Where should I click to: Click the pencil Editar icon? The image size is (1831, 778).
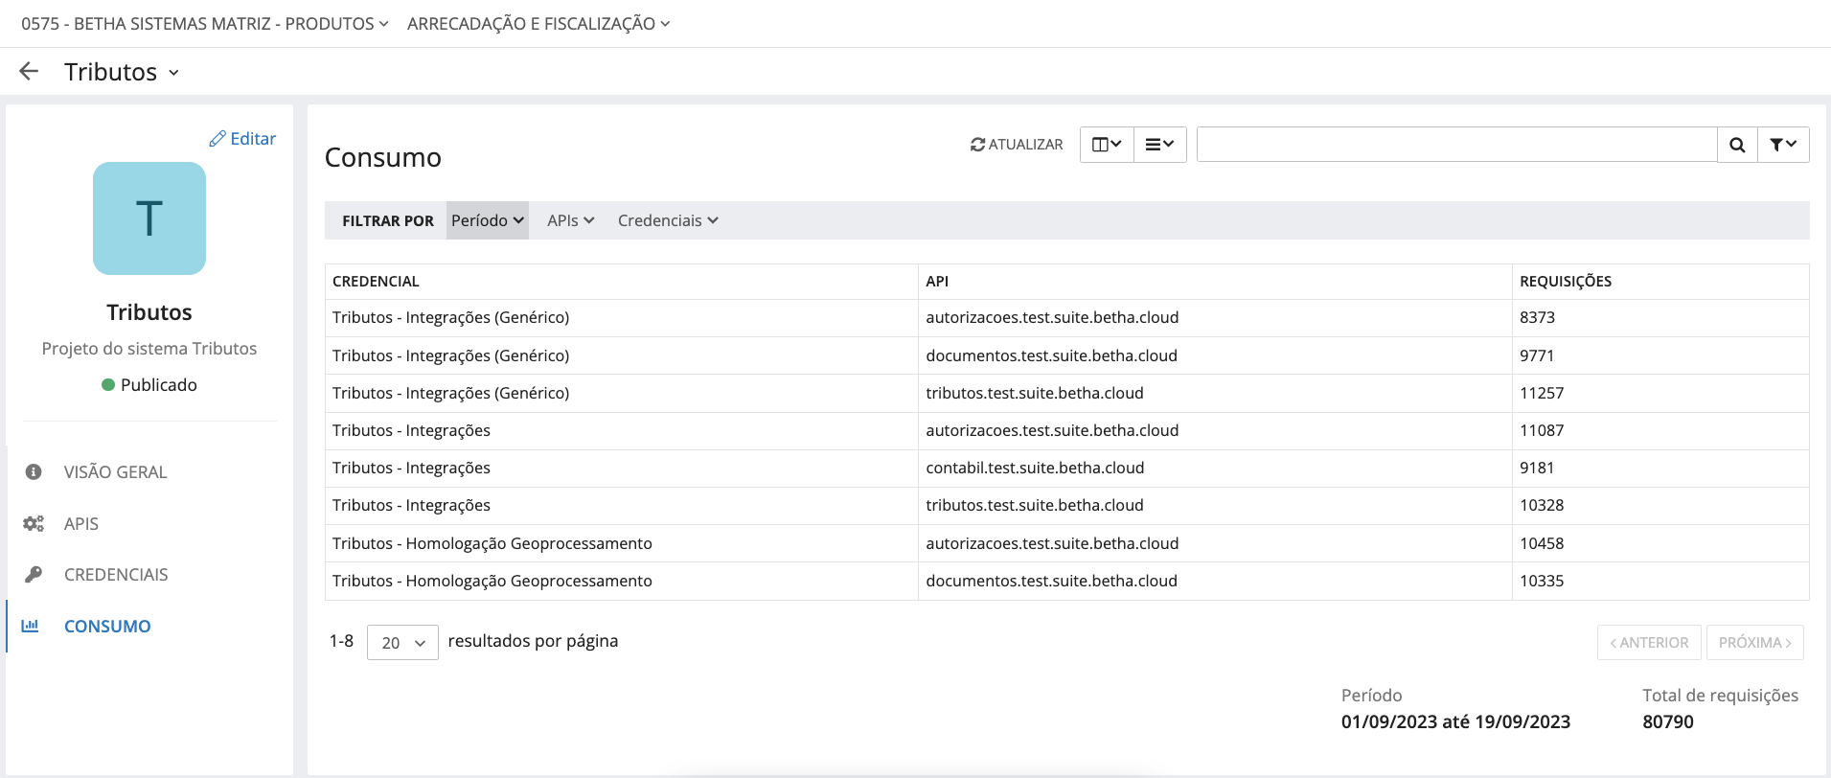[217, 139]
